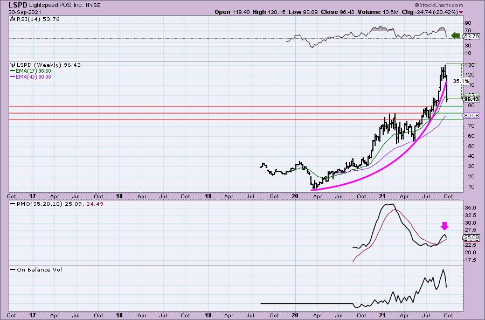The height and width of the screenshot is (320, 485).
Task: Click the 35.1% decline annotation label
Action: click(461, 81)
